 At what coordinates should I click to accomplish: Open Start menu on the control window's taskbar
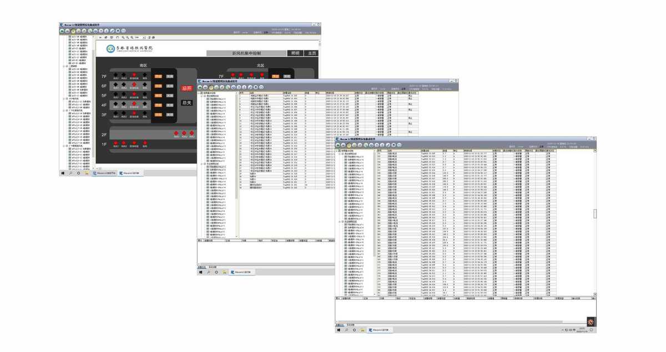pyautogui.click(x=63, y=173)
